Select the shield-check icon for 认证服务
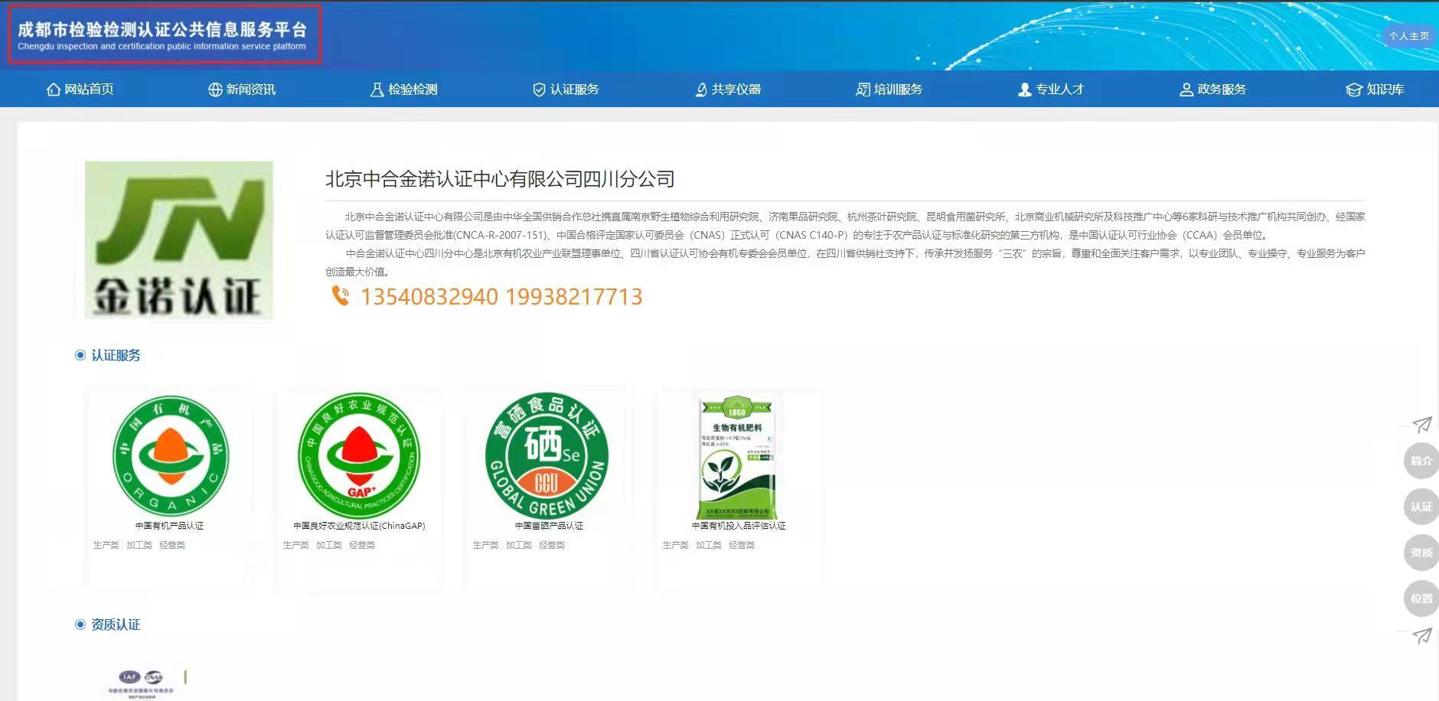1439x701 pixels. tap(539, 89)
